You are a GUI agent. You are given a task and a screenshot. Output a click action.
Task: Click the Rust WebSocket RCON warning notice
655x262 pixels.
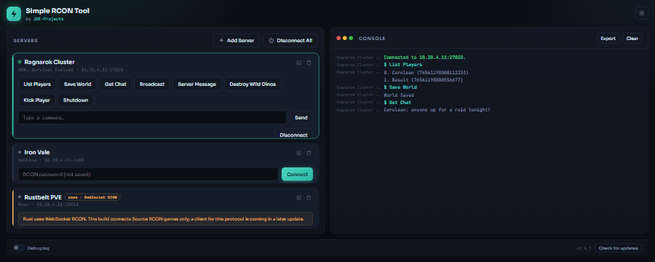(165, 218)
